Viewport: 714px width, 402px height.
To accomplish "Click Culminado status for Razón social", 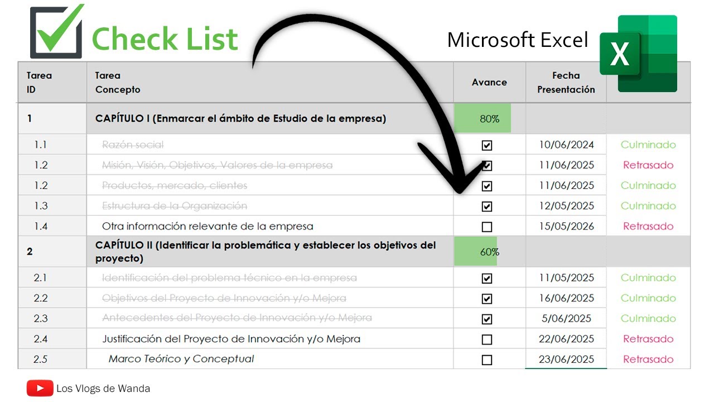I will click(x=648, y=145).
